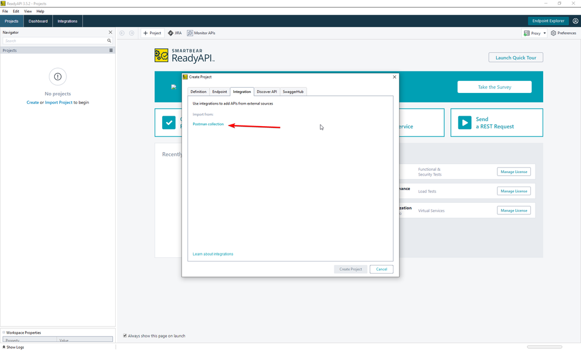Cancel the Create Project dialog
Screen dimensions: 581x351
[382, 269]
